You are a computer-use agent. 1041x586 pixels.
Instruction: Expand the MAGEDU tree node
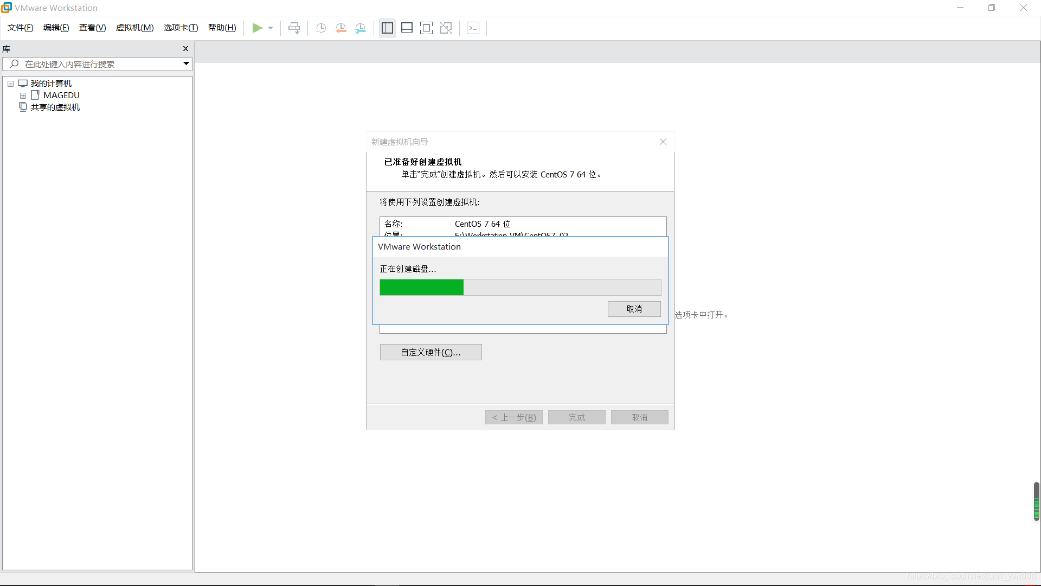(23, 95)
